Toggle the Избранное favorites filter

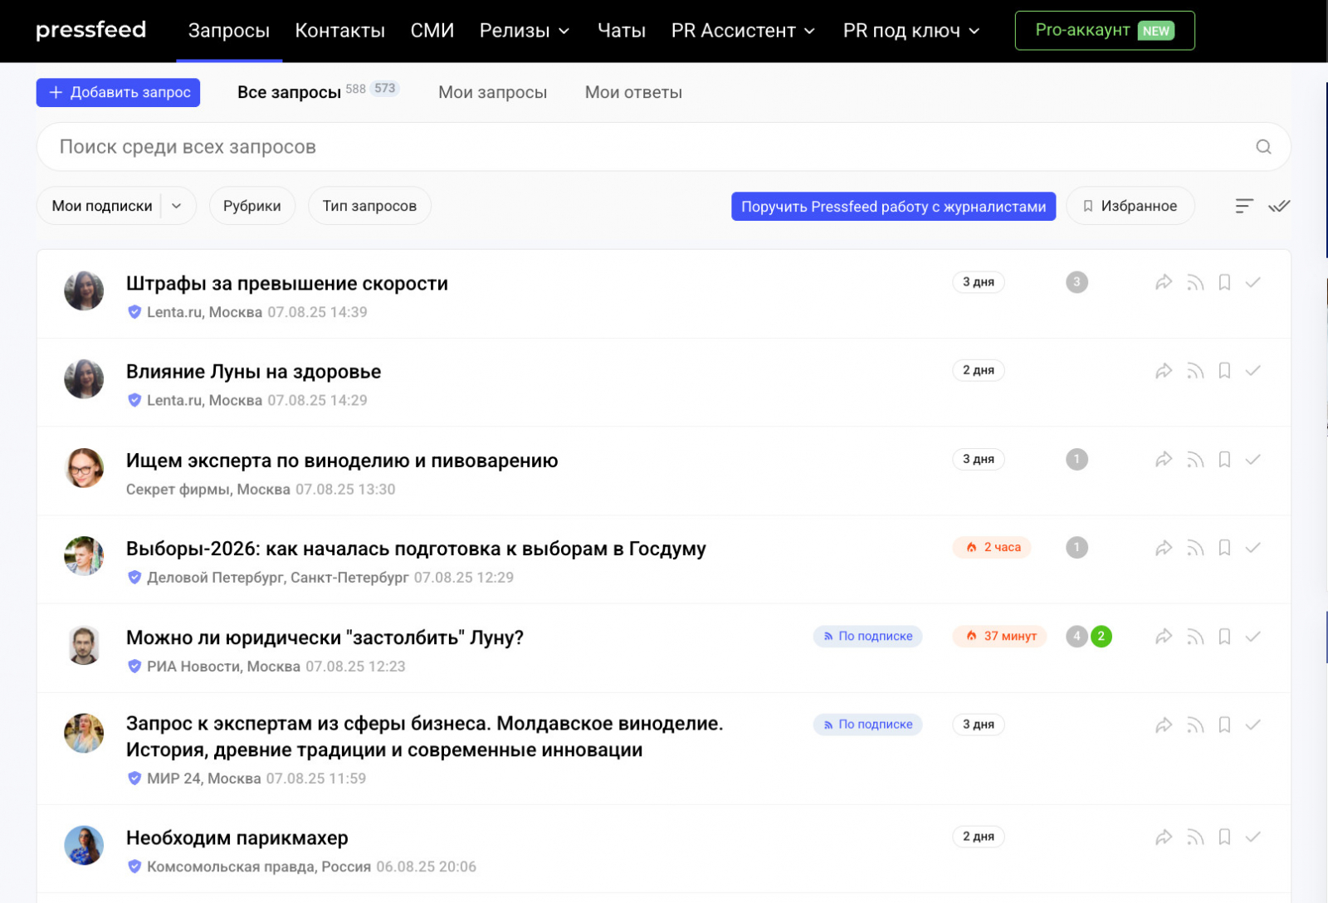(1130, 206)
